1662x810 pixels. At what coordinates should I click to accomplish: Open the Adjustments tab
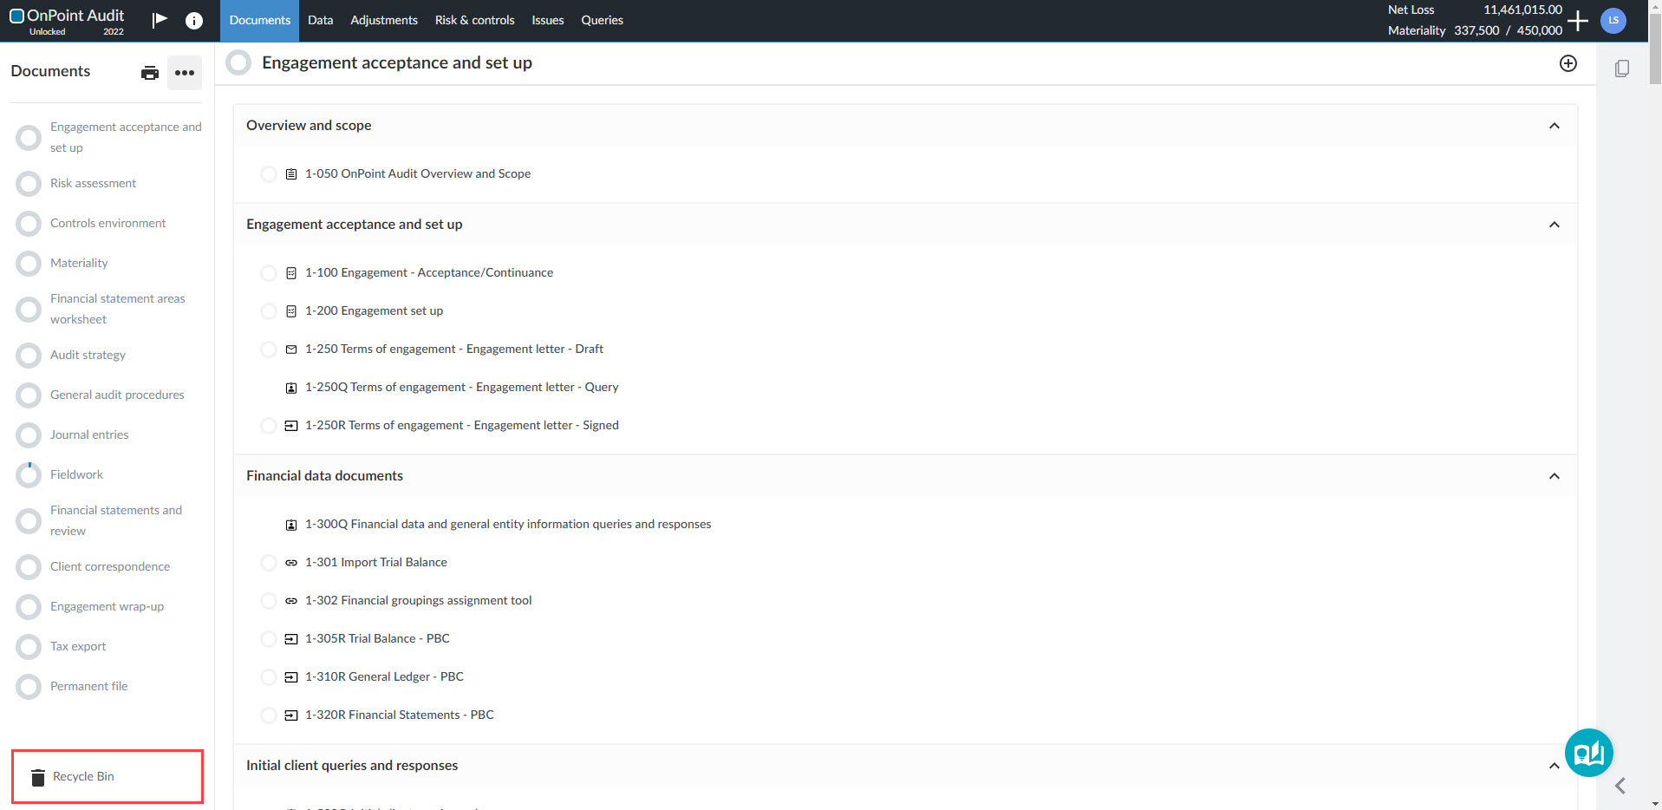383,20
